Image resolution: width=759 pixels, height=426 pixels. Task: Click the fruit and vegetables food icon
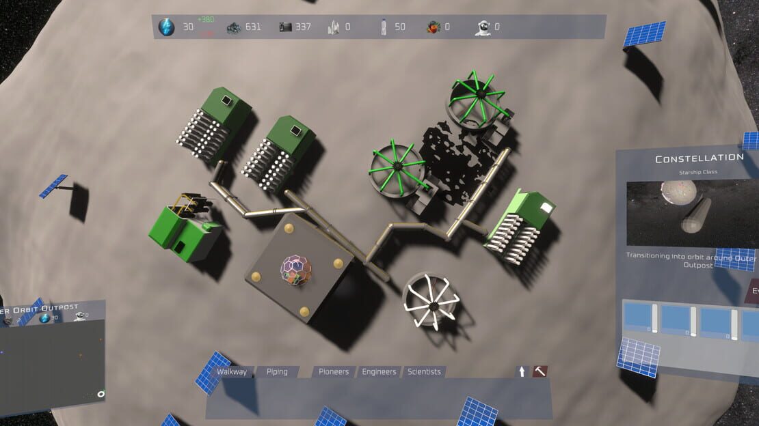(x=434, y=27)
